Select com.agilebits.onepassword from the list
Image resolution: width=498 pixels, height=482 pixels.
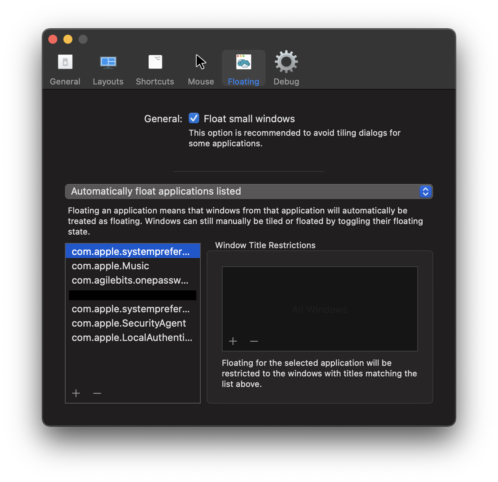[x=130, y=280]
